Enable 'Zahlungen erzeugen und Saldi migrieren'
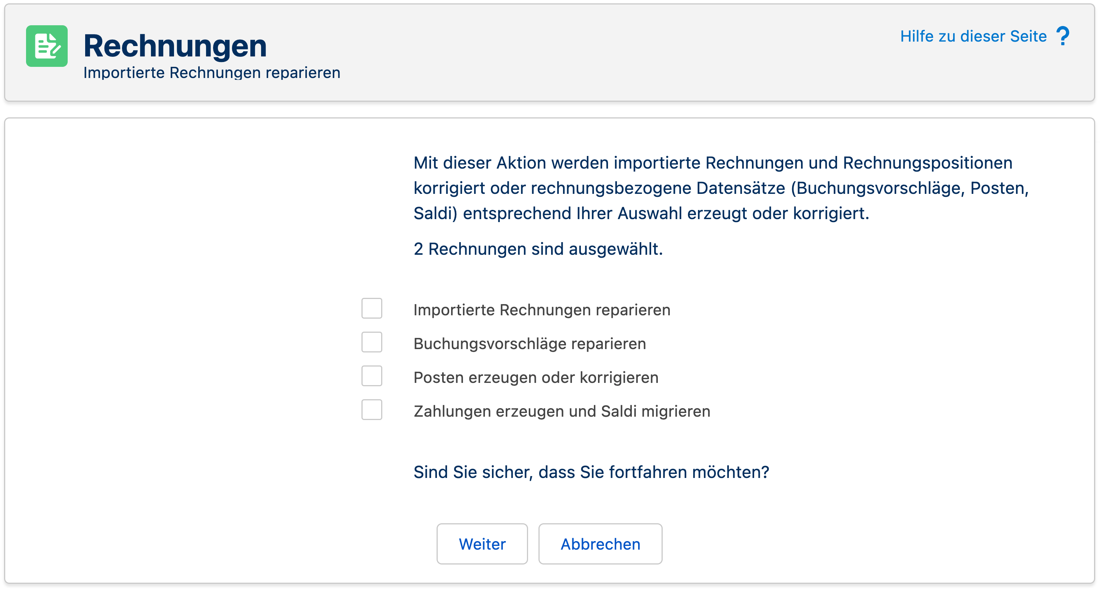This screenshot has height=589, width=1100. point(372,410)
